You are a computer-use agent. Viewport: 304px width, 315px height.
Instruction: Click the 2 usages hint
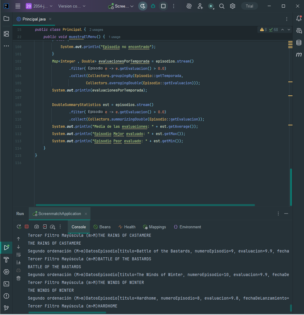pos(96,30)
